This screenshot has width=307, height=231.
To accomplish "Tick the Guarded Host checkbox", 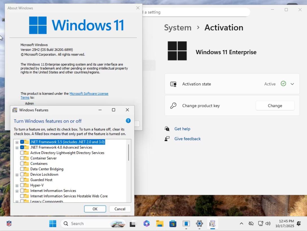I will point(22,180).
